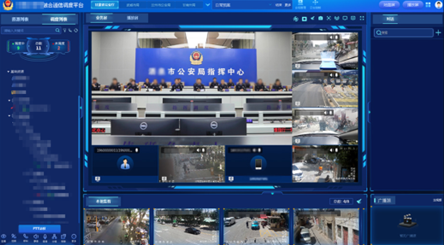Switch to the dispatch list tab
The image size is (444, 245).
58,20
